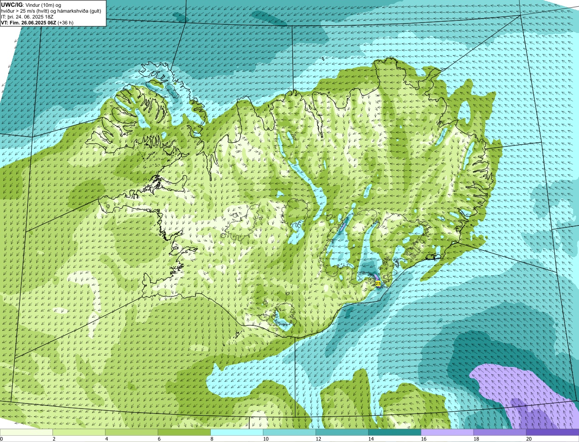
Task: Click the legend label '8'
Action: coord(211,439)
